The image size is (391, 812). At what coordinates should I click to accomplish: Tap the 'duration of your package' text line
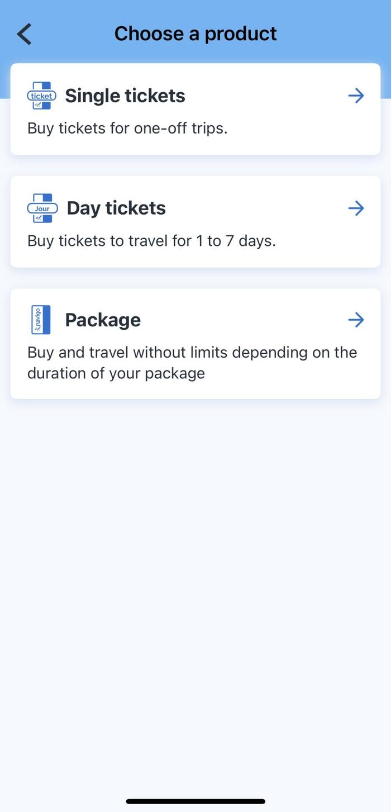coord(116,373)
